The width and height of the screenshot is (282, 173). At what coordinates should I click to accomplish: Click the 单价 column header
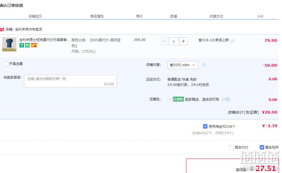(139, 16)
